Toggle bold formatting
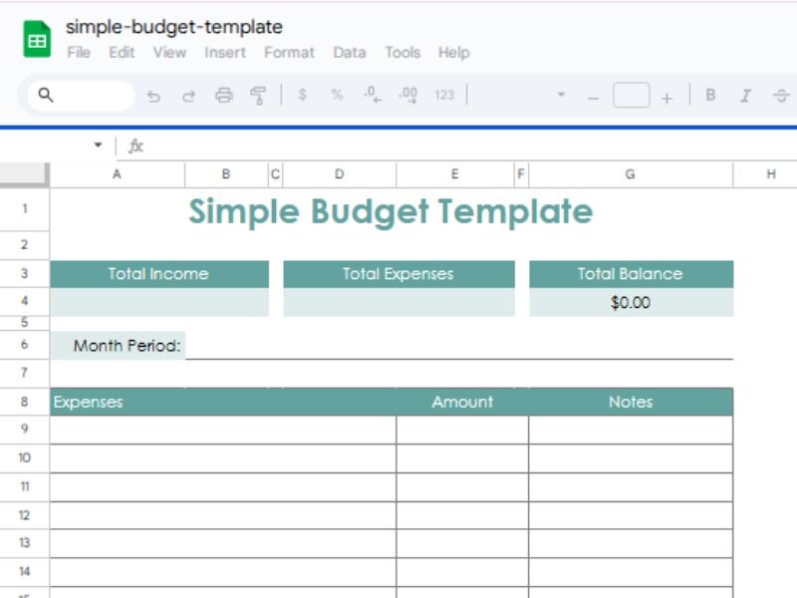The image size is (797, 598). [x=710, y=95]
